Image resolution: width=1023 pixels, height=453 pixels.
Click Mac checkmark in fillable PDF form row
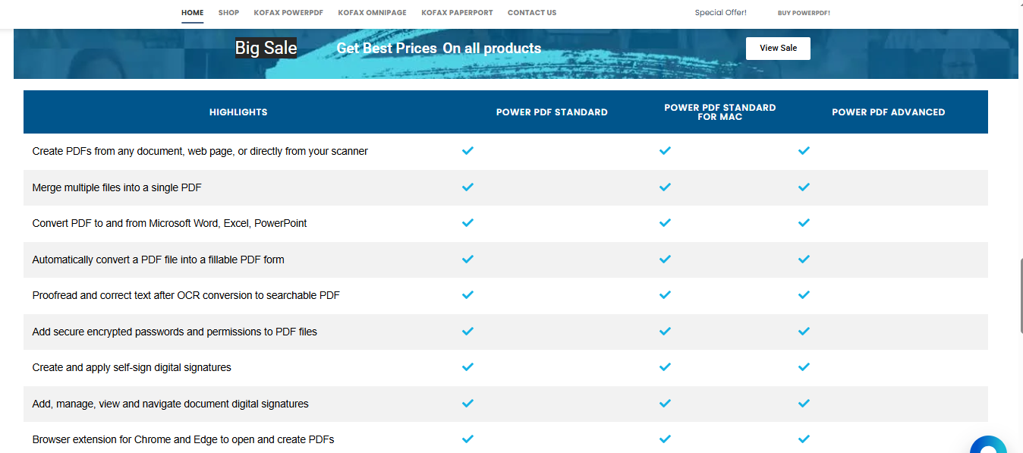666,259
